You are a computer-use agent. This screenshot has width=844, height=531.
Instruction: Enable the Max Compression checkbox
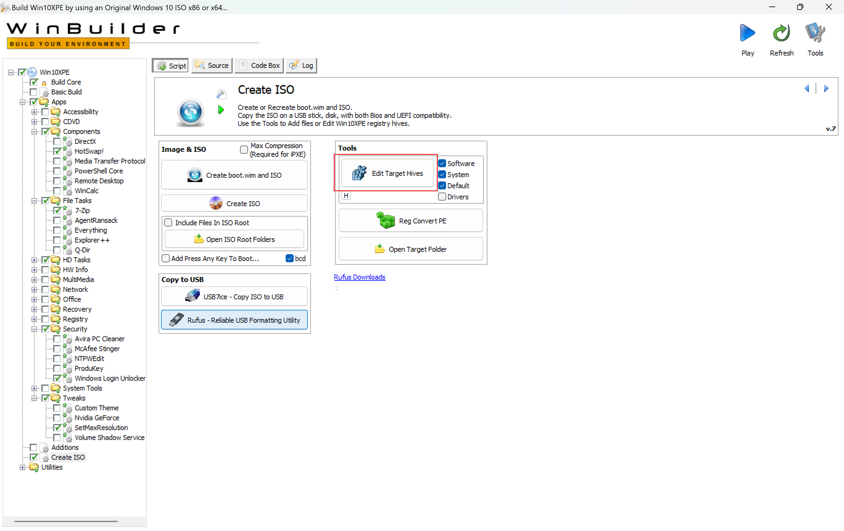[244, 150]
